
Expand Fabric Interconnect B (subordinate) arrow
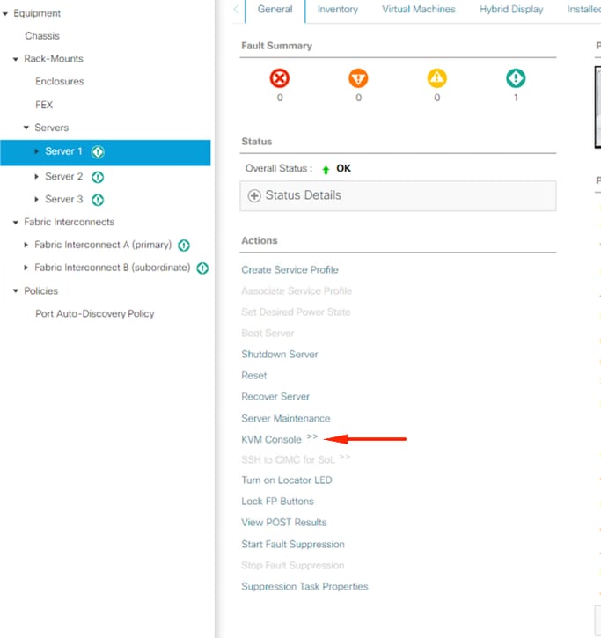pyautogui.click(x=26, y=268)
